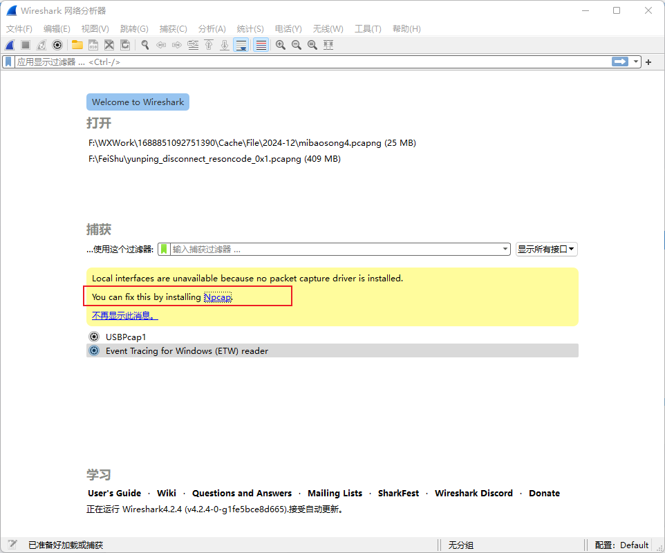Open the 无线(W) menu

pos(328,29)
